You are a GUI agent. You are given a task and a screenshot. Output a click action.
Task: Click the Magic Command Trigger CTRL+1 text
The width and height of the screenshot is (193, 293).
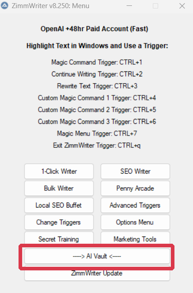click(97, 62)
